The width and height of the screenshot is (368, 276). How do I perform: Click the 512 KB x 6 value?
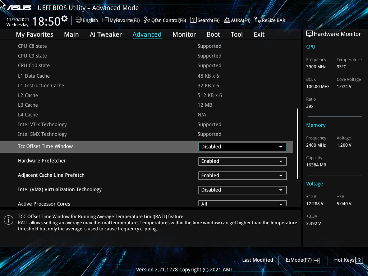[x=210, y=95]
